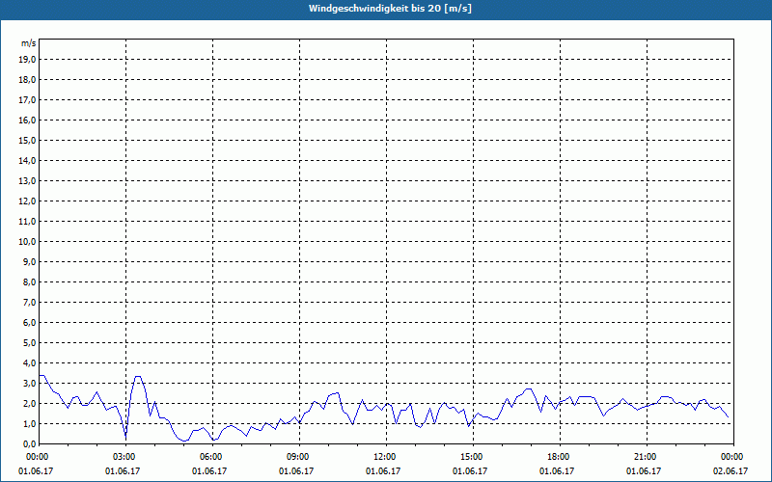Click the 9,0 y-axis label
This screenshot has width=772, height=482.
point(30,261)
